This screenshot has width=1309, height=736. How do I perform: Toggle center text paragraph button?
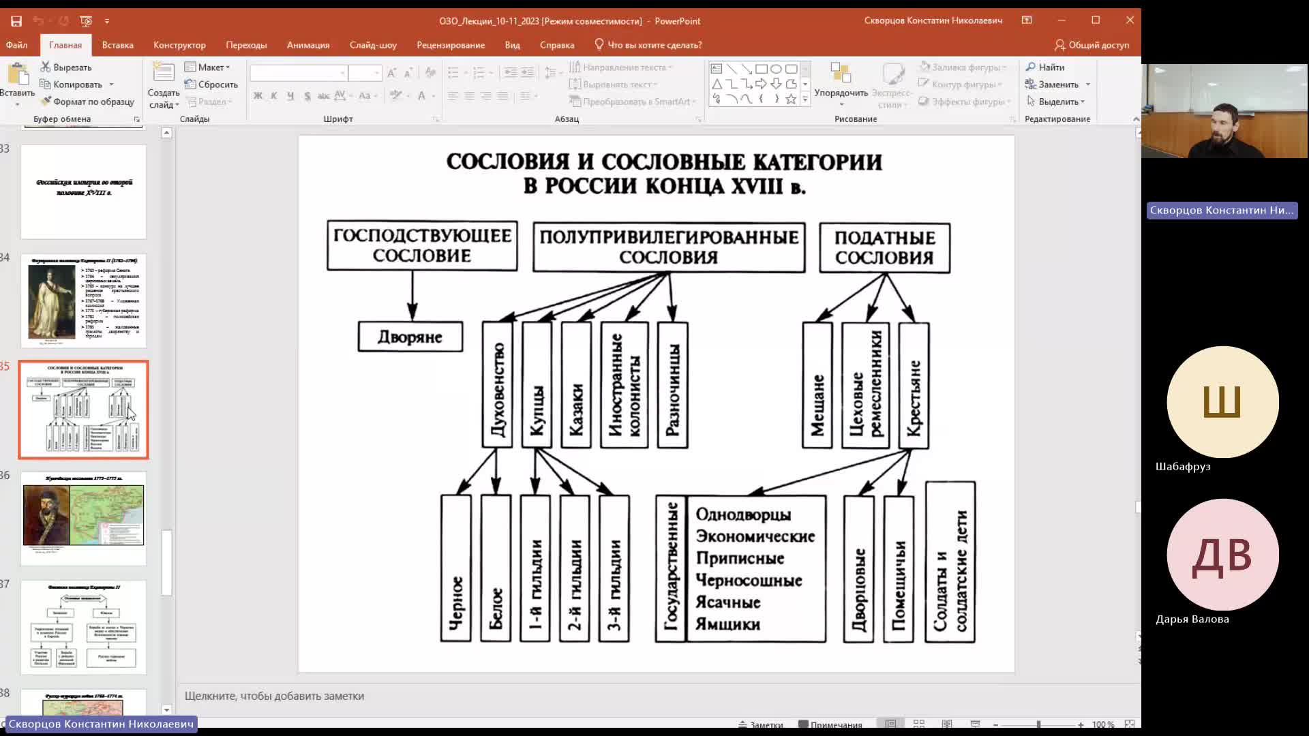point(469,96)
